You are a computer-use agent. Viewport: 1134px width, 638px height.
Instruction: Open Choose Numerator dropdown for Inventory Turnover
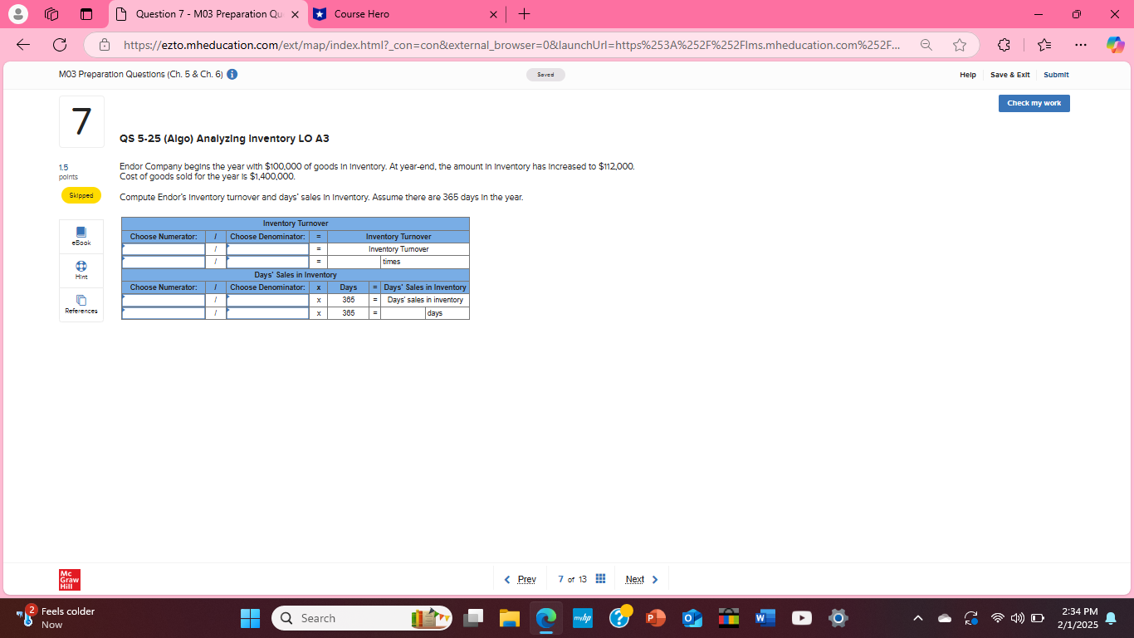[x=163, y=248]
